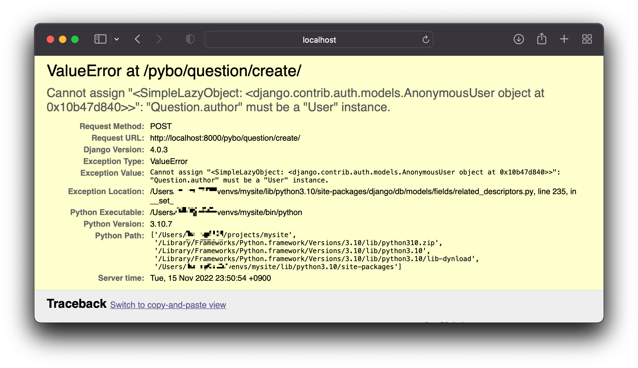Open the privacy report shield icon
This screenshot has width=638, height=368.
point(190,39)
